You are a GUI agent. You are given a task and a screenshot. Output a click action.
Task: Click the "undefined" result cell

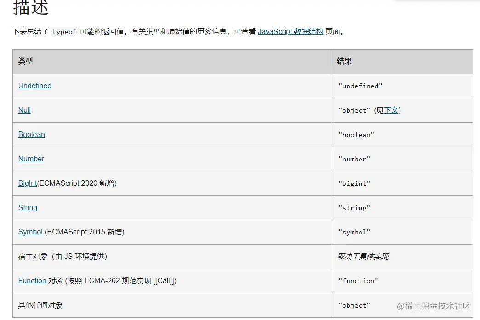(x=402, y=86)
